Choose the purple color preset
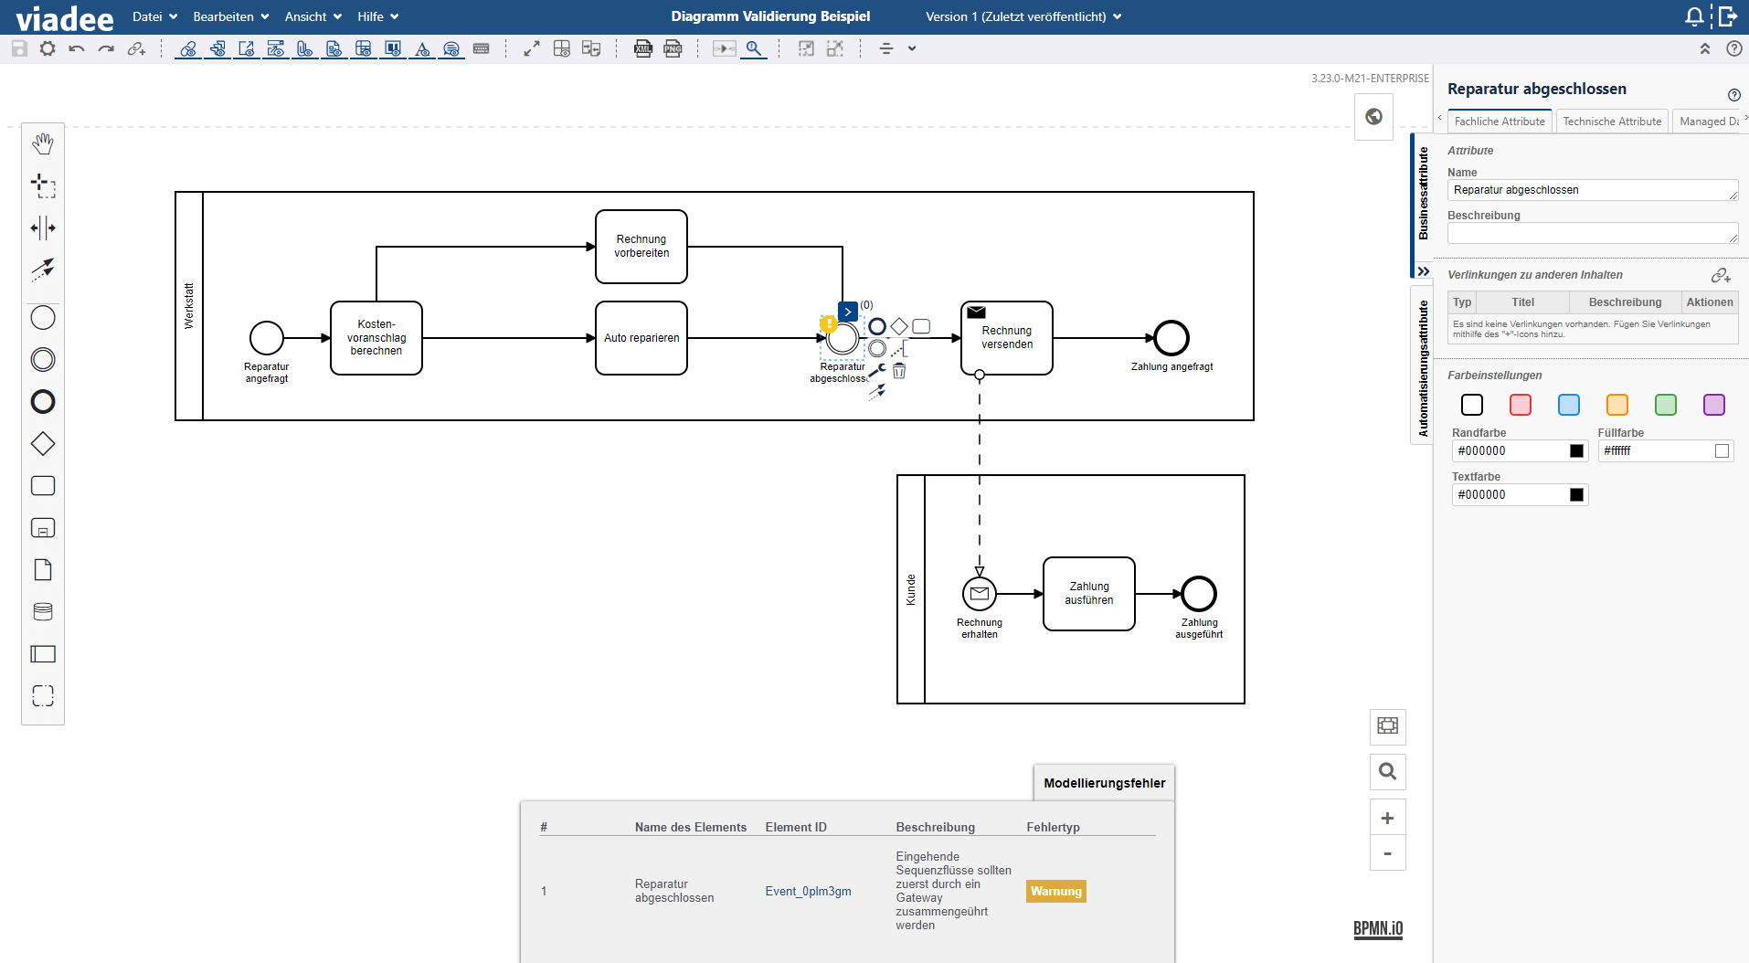 tap(1714, 405)
